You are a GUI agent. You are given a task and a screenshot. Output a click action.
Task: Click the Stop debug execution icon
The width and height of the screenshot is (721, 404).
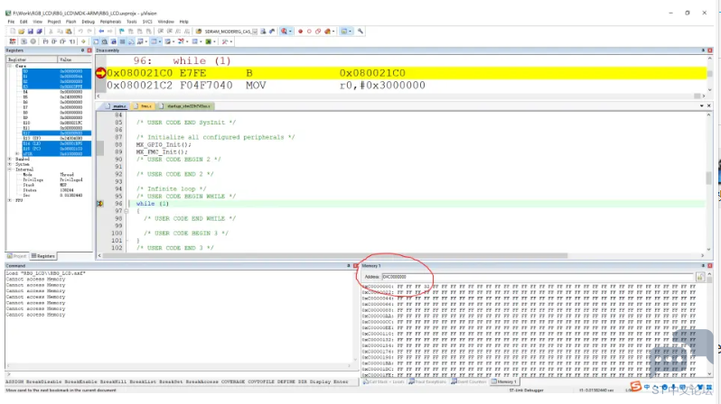click(x=33, y=41)
